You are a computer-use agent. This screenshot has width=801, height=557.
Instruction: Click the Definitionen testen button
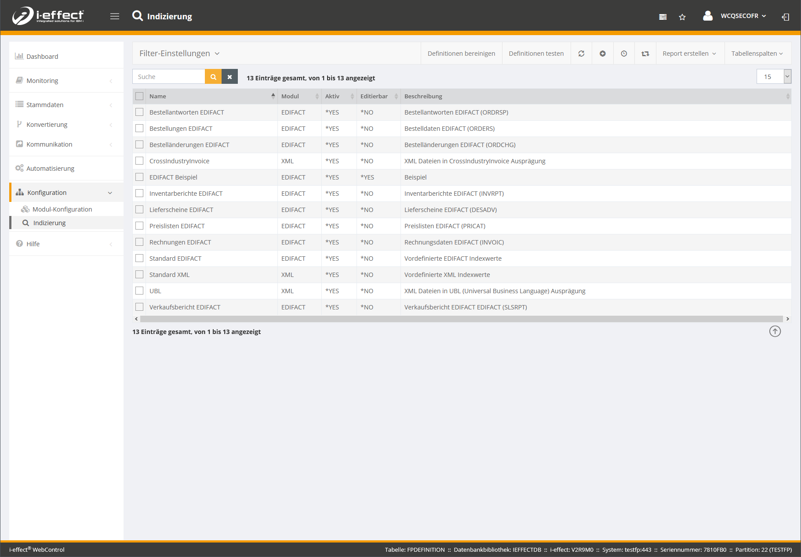click(536, 54)
